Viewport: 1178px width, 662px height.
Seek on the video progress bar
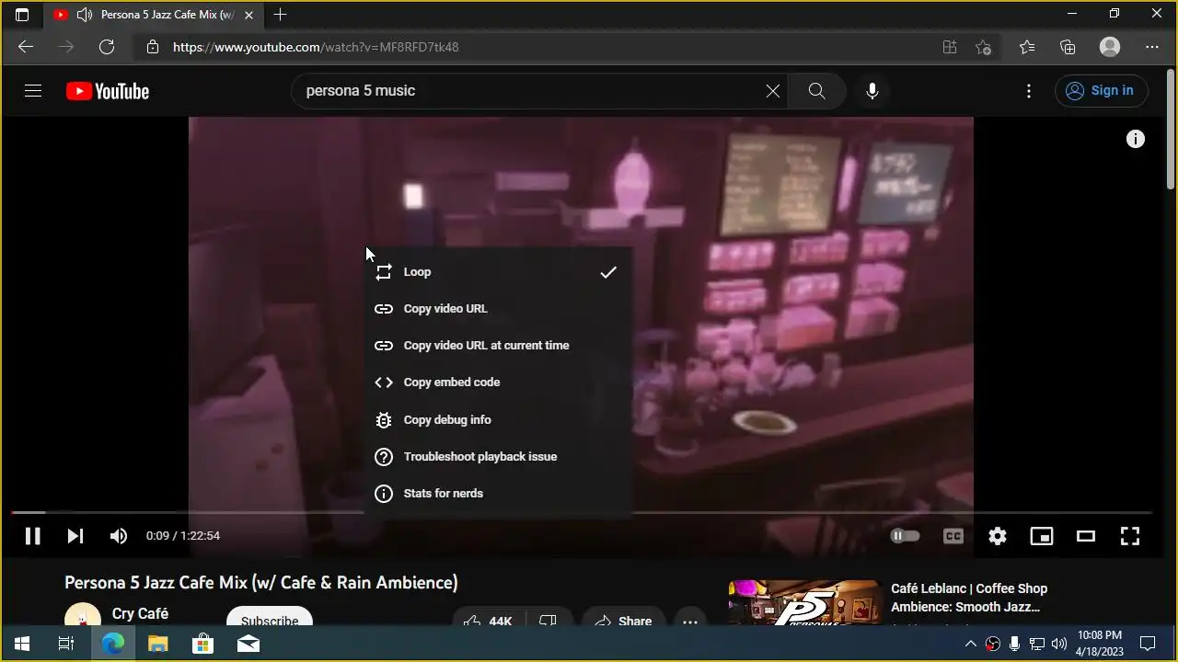pyautogui.click(x=582, y=512)
